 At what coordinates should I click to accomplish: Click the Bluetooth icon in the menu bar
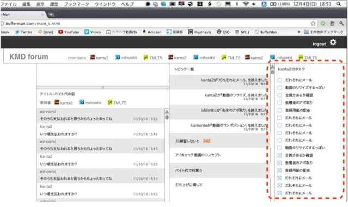(x=237, y=4)
